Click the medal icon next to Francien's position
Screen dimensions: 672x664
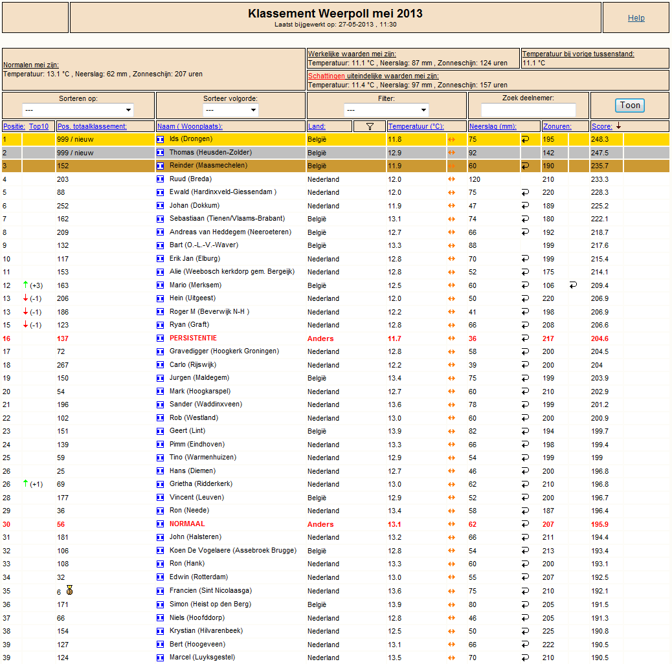tap(69, 590)
